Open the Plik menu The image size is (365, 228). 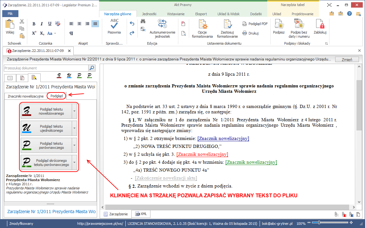coord(10,14)
